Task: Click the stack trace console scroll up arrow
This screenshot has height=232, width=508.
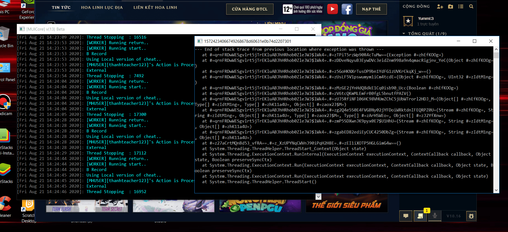Action: pyautogui.click(x=496, y=49)
